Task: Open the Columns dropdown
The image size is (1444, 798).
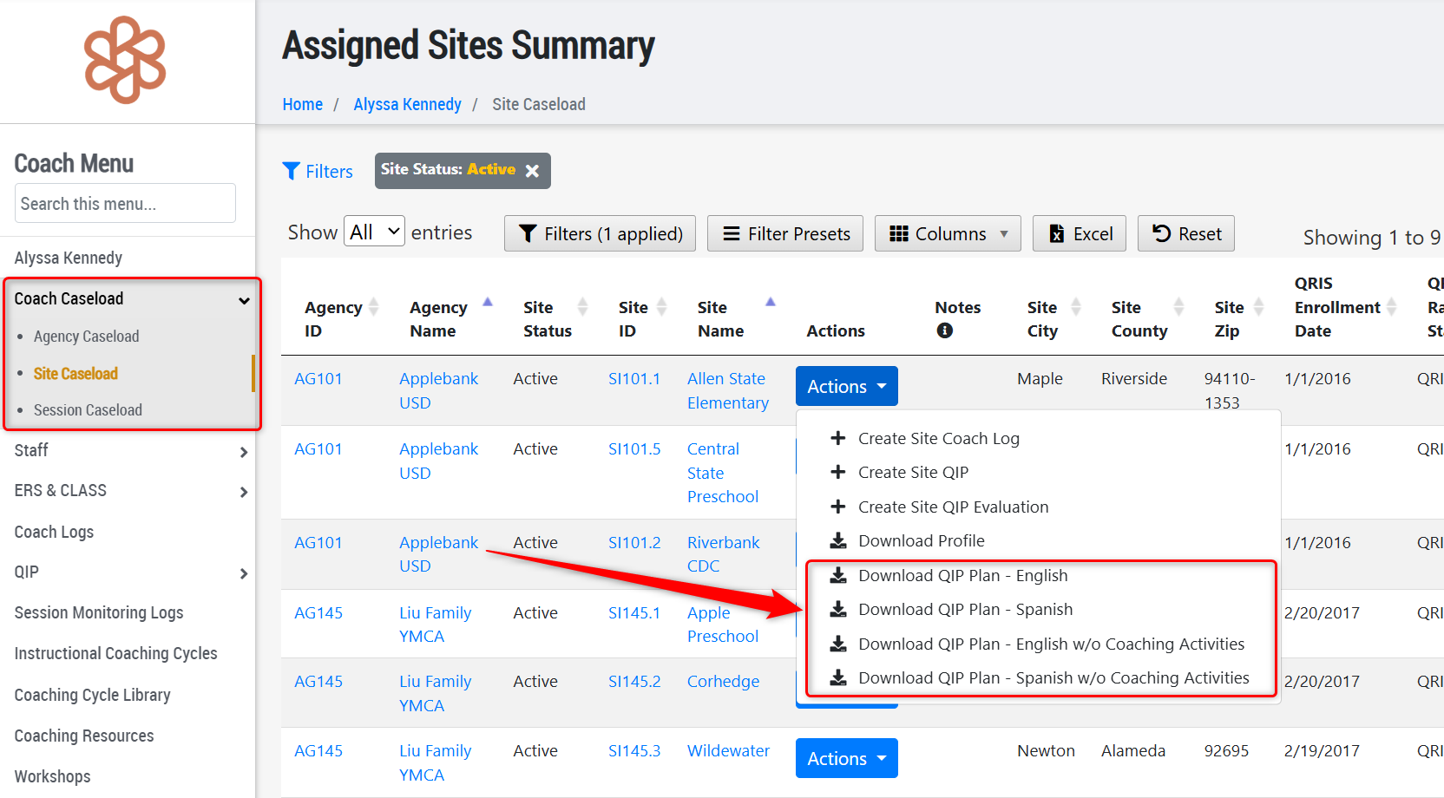Action: [x=948, y=233]
